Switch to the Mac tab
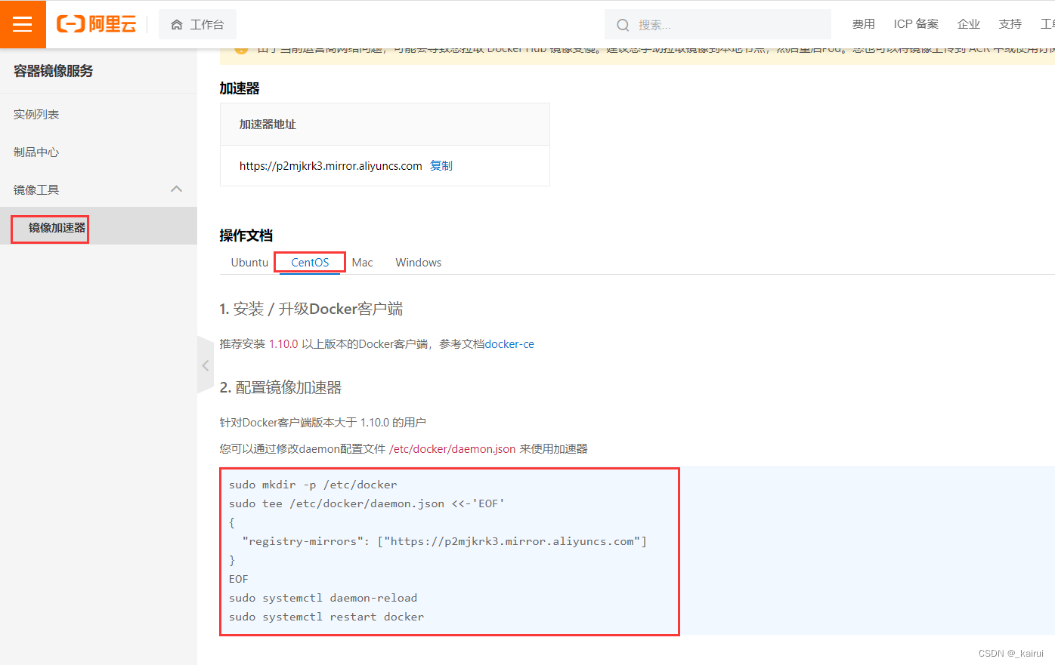 362,263
